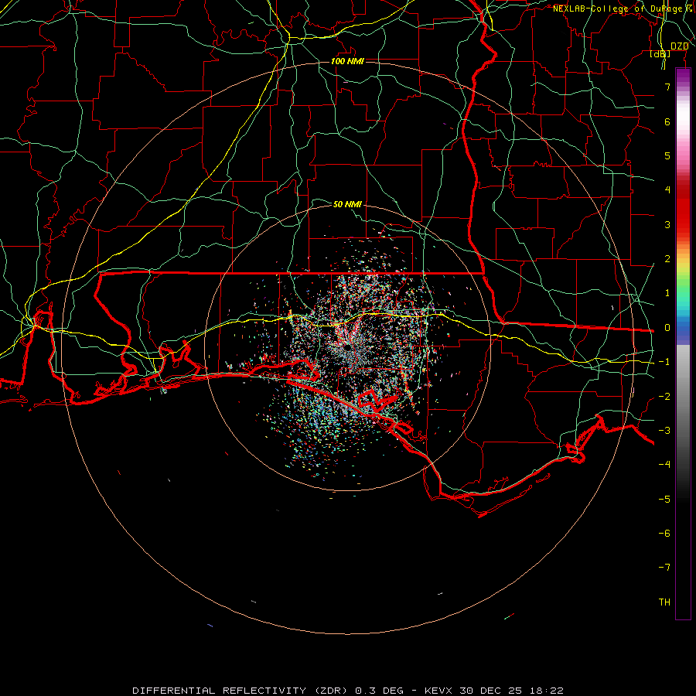
Task: Click the "3" value on the color scale
Action: point(667,224)
